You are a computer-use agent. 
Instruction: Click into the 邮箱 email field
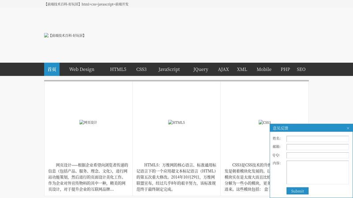pos(317,147)
